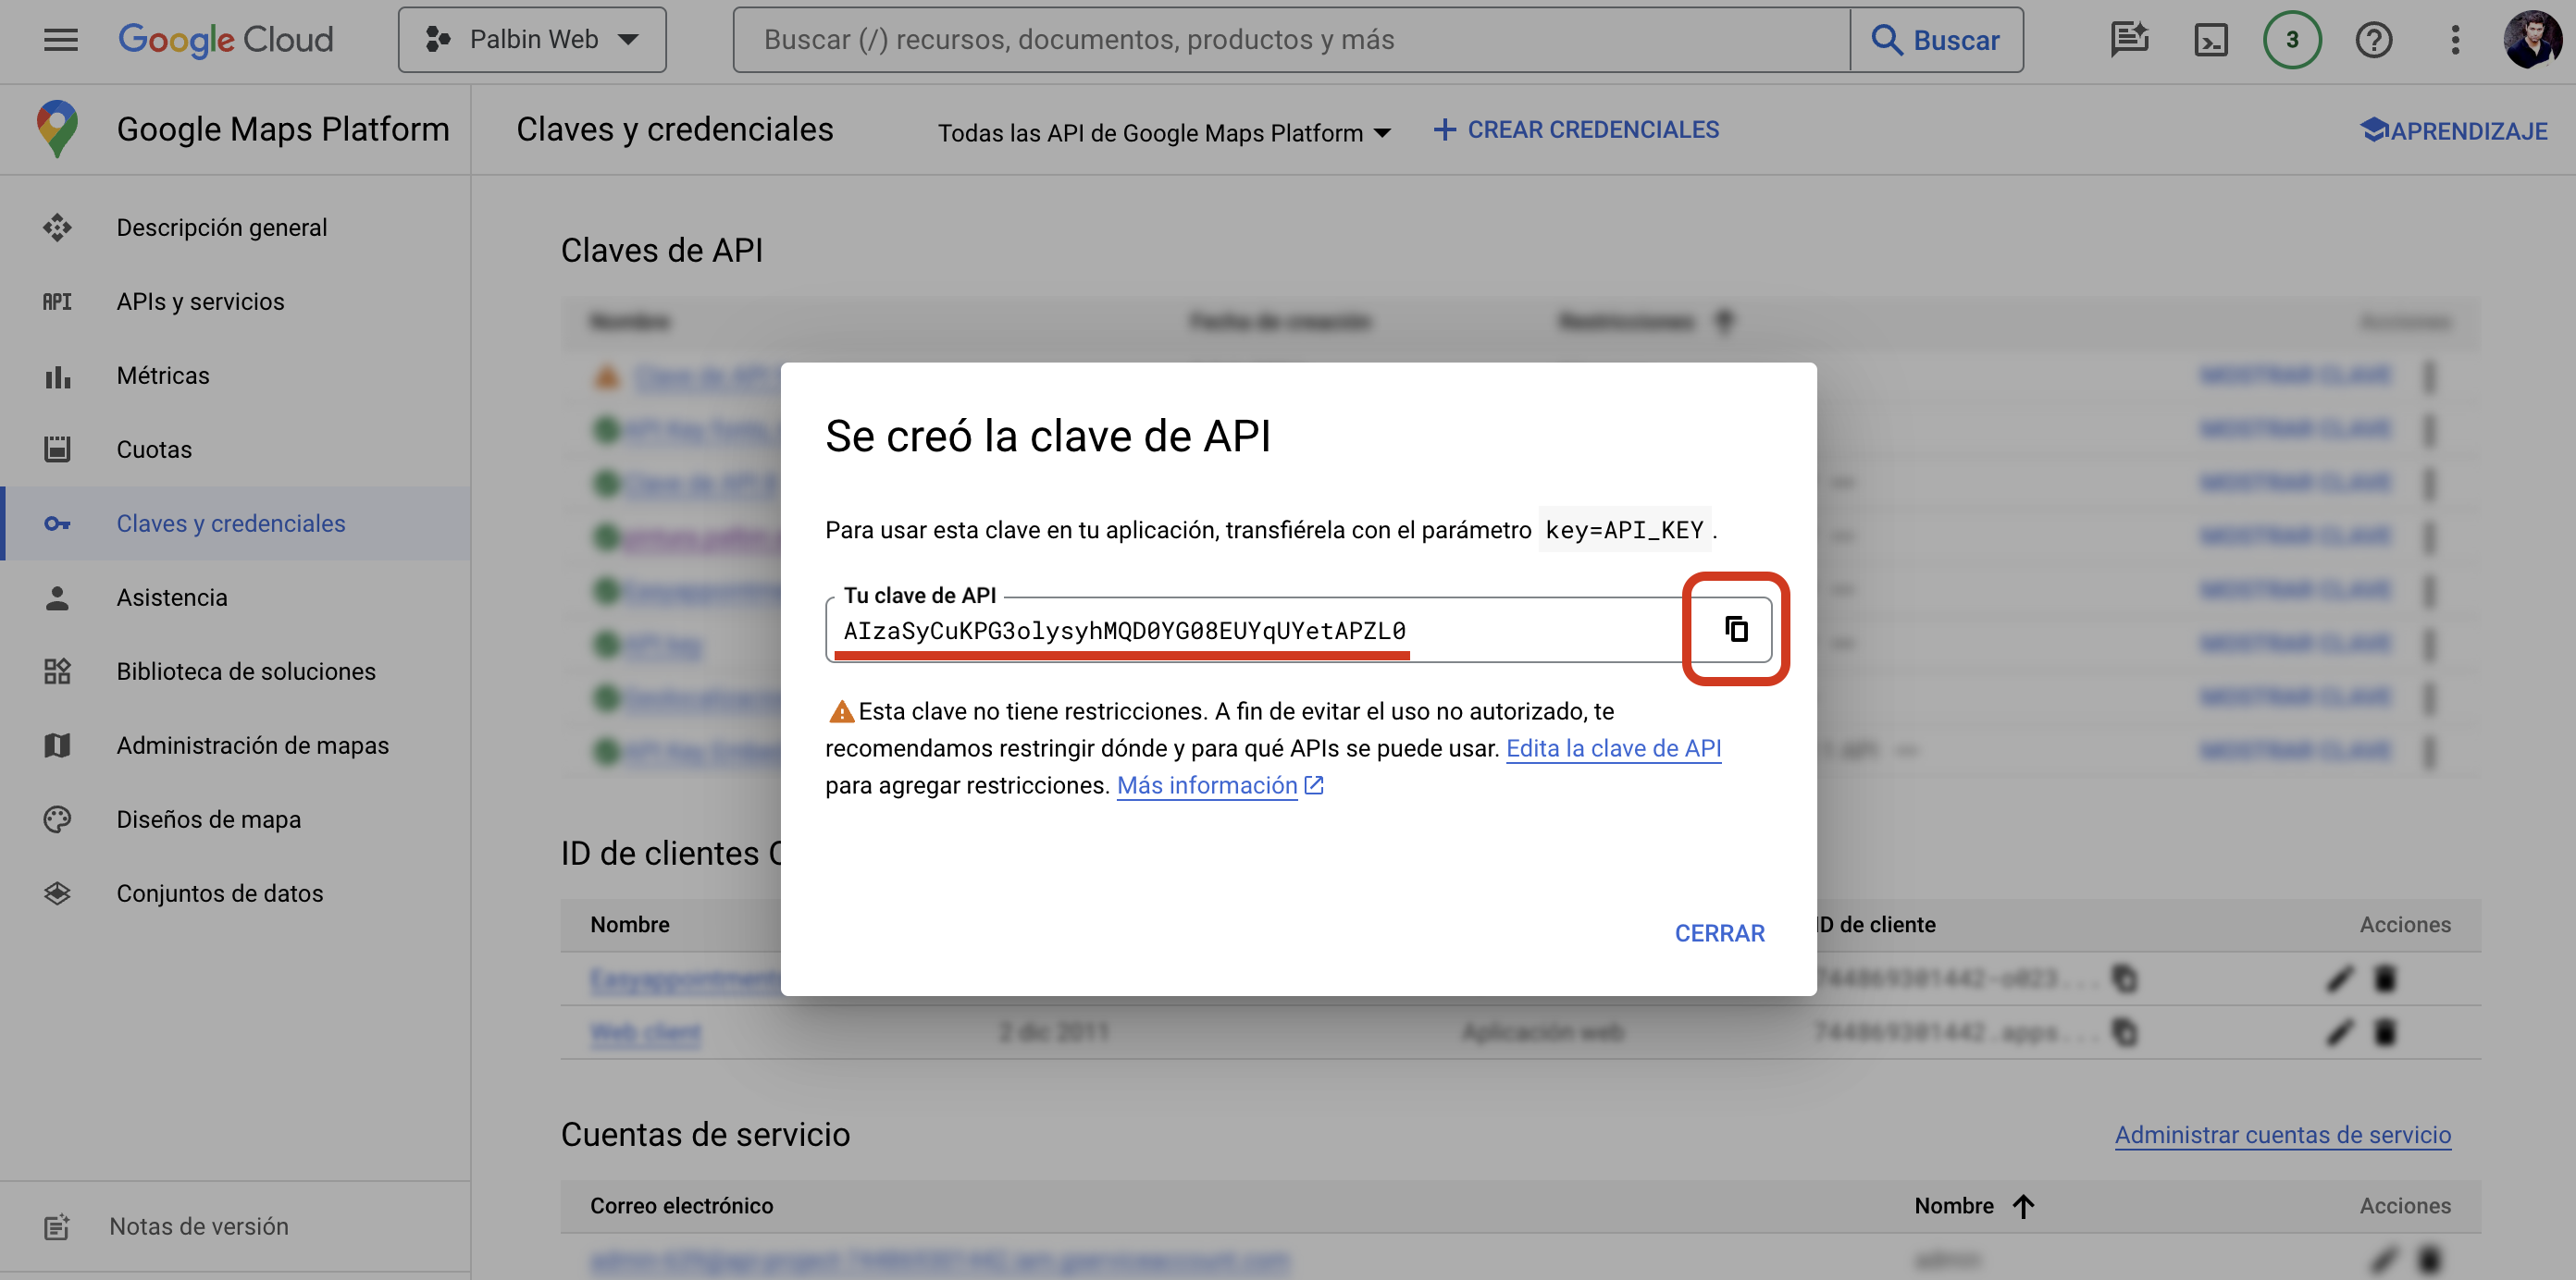
Task: Copy the Web client row's client ID
Action: click(x=2125, y=1032)
